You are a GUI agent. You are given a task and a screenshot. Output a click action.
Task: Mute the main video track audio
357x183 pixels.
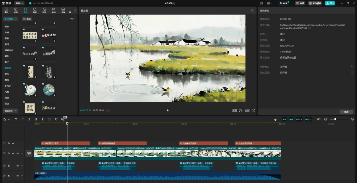[18, 153]
